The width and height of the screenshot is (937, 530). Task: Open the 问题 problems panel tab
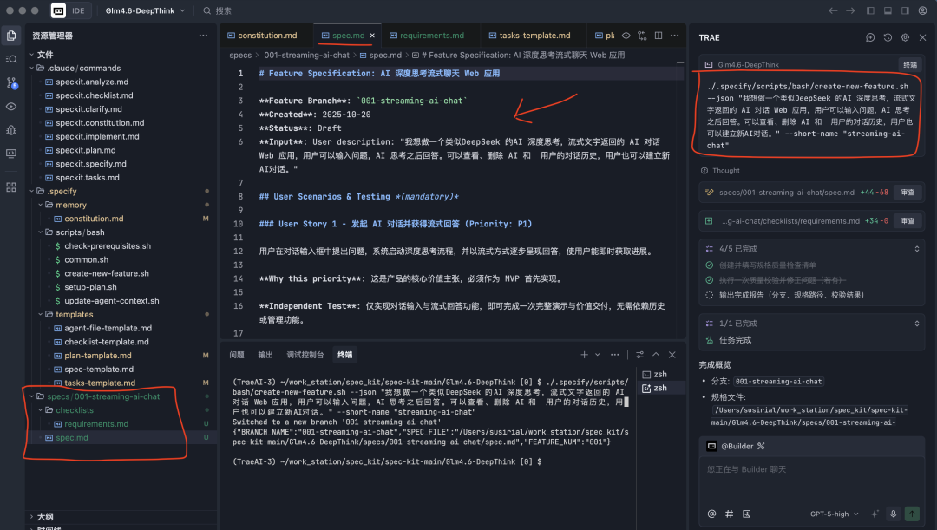(x=237, y=355)
